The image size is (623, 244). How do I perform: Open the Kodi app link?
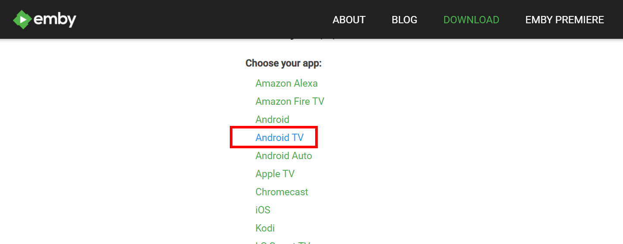tap(265, 228)
